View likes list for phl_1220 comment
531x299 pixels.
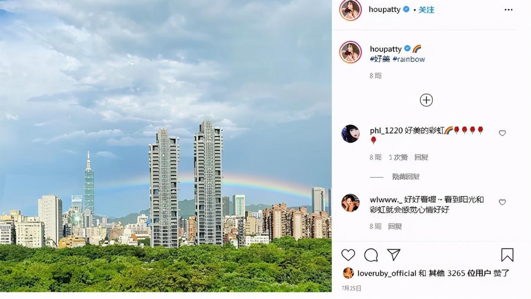coord(398,157)
